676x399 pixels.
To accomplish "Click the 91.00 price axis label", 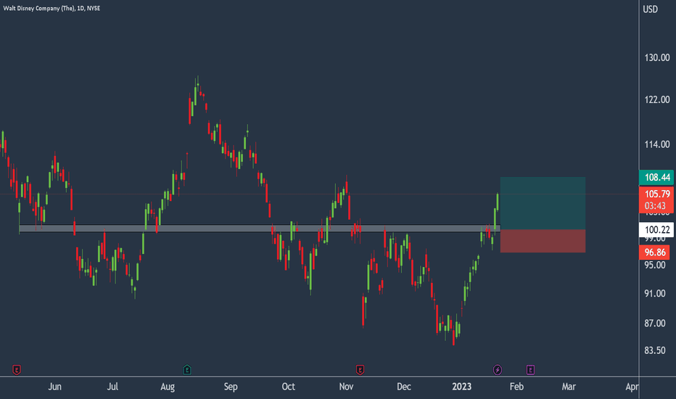I will pos(655,294).
